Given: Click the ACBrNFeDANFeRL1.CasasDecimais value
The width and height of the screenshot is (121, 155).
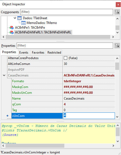Looking at the screenshot, I should click(x=89, y=75).
